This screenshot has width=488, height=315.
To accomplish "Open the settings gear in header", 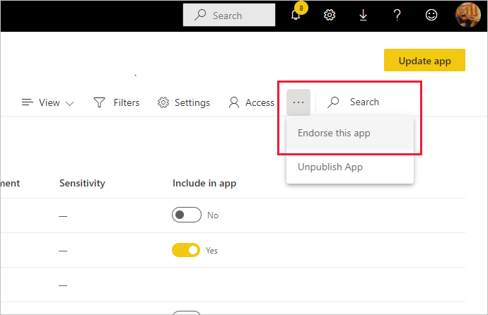I will coord(329,16).
